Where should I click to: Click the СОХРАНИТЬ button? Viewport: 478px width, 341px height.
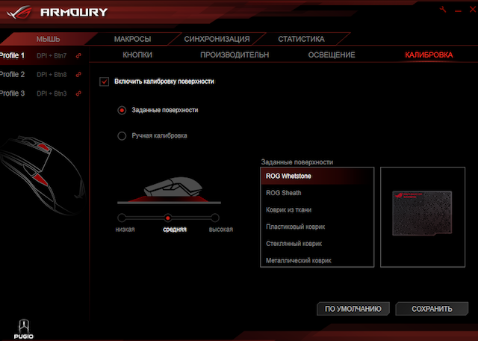pyautogui.click(x=432, y=309)
